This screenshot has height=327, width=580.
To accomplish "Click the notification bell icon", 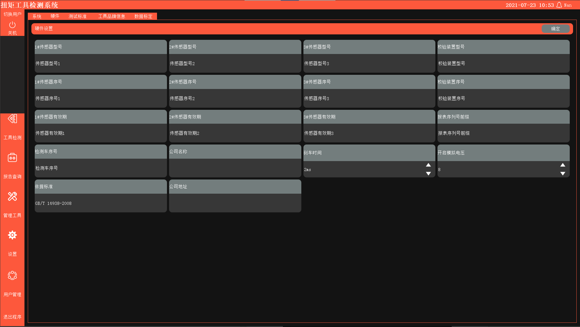I will (x=559, y=5).
